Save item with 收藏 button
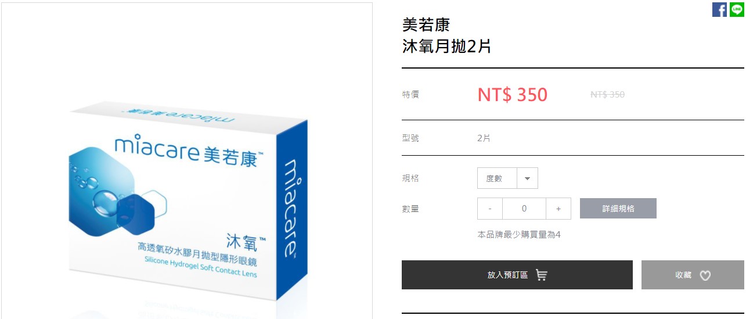This screenshot has width=746, height=319. coord(693,275)
